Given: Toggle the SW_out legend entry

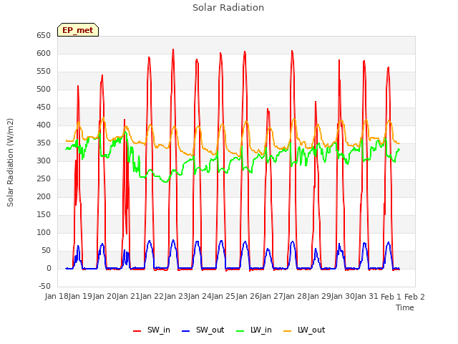Looking at the screenshot, I should tap(203, 330).
